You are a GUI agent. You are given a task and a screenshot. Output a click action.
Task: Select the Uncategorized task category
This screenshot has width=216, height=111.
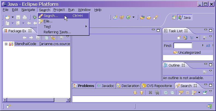pyautogui.click(x=189, y=52)
